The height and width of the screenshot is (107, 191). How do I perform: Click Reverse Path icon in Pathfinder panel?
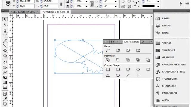click(138, 50)
